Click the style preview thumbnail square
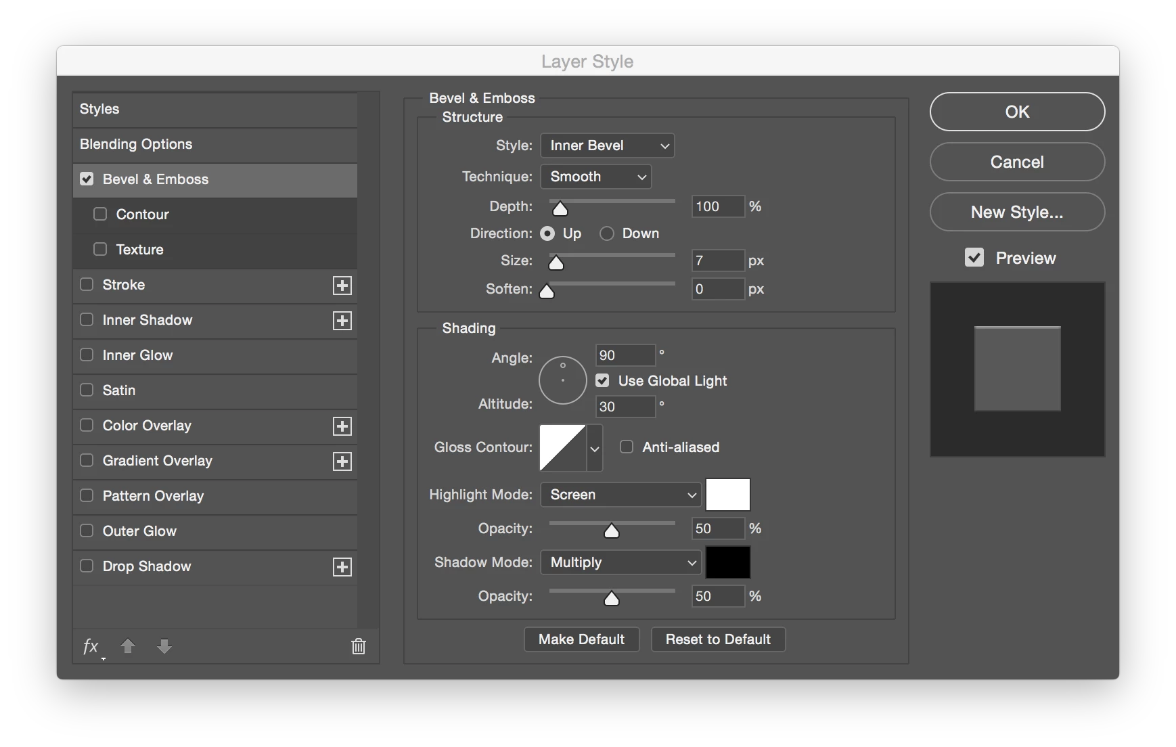This screenshot has height=747, width=1176. click(1017, 369)
